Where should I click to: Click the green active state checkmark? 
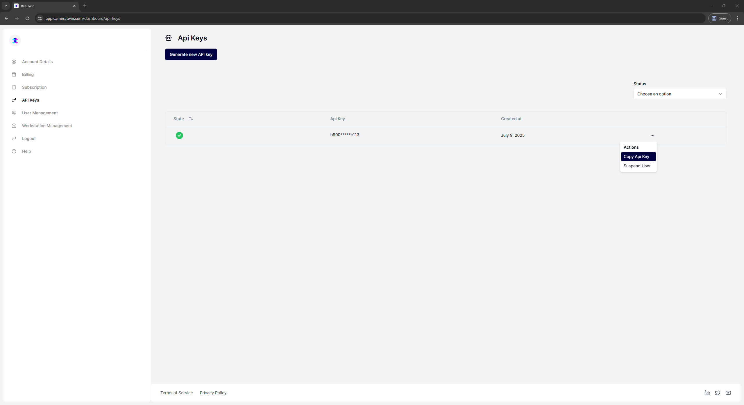(179, 135)
